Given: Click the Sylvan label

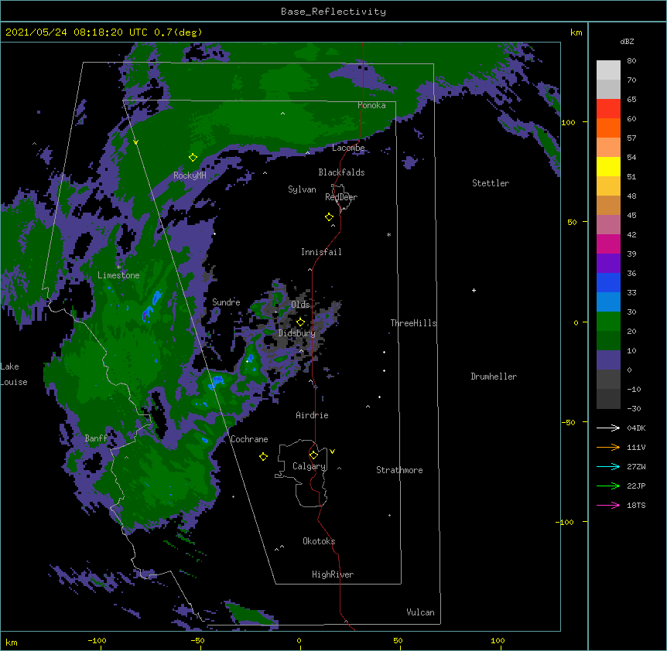Looking at the screenshot, I should (302, 189).
